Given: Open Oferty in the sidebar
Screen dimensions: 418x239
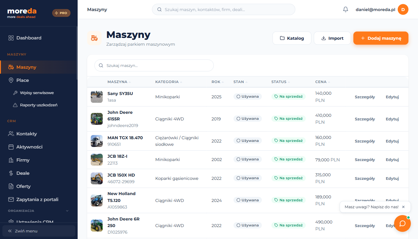Looking at the screenshot, I should tap(39, 186).
